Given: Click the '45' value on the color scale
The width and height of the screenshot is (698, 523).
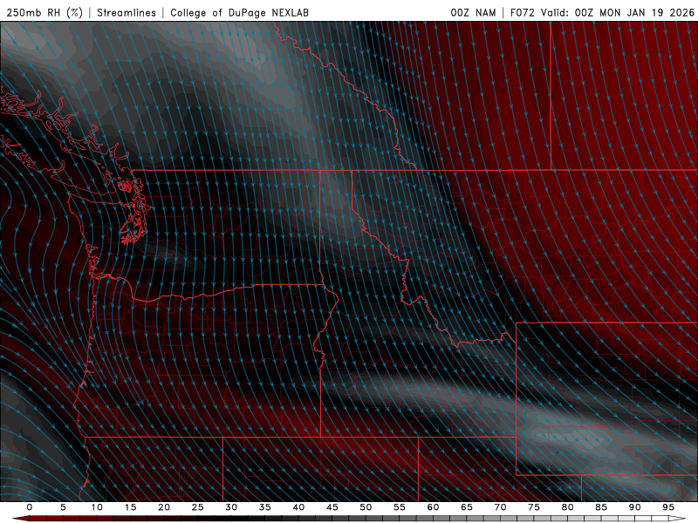Looking at the screenshot, I should click(332, 507).
